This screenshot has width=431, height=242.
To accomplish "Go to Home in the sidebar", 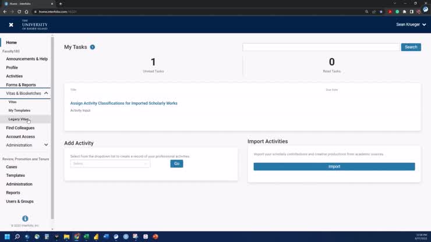I will 12,42.
